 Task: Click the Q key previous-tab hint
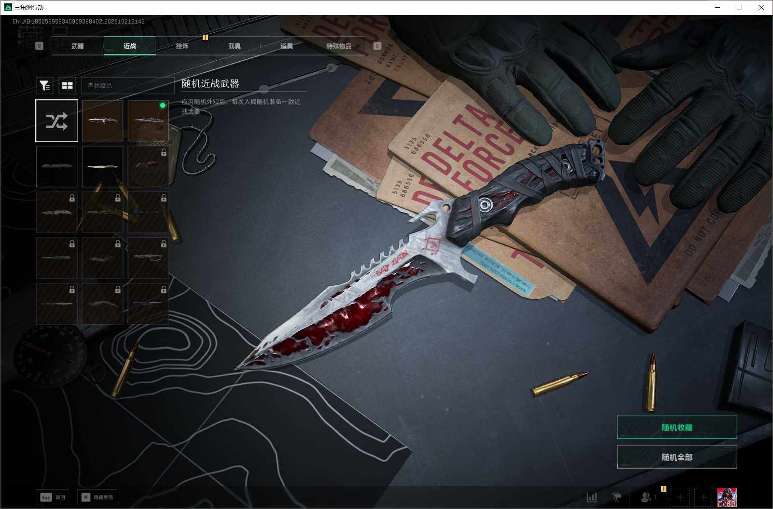pyautogui.click(x=39, y=46)
